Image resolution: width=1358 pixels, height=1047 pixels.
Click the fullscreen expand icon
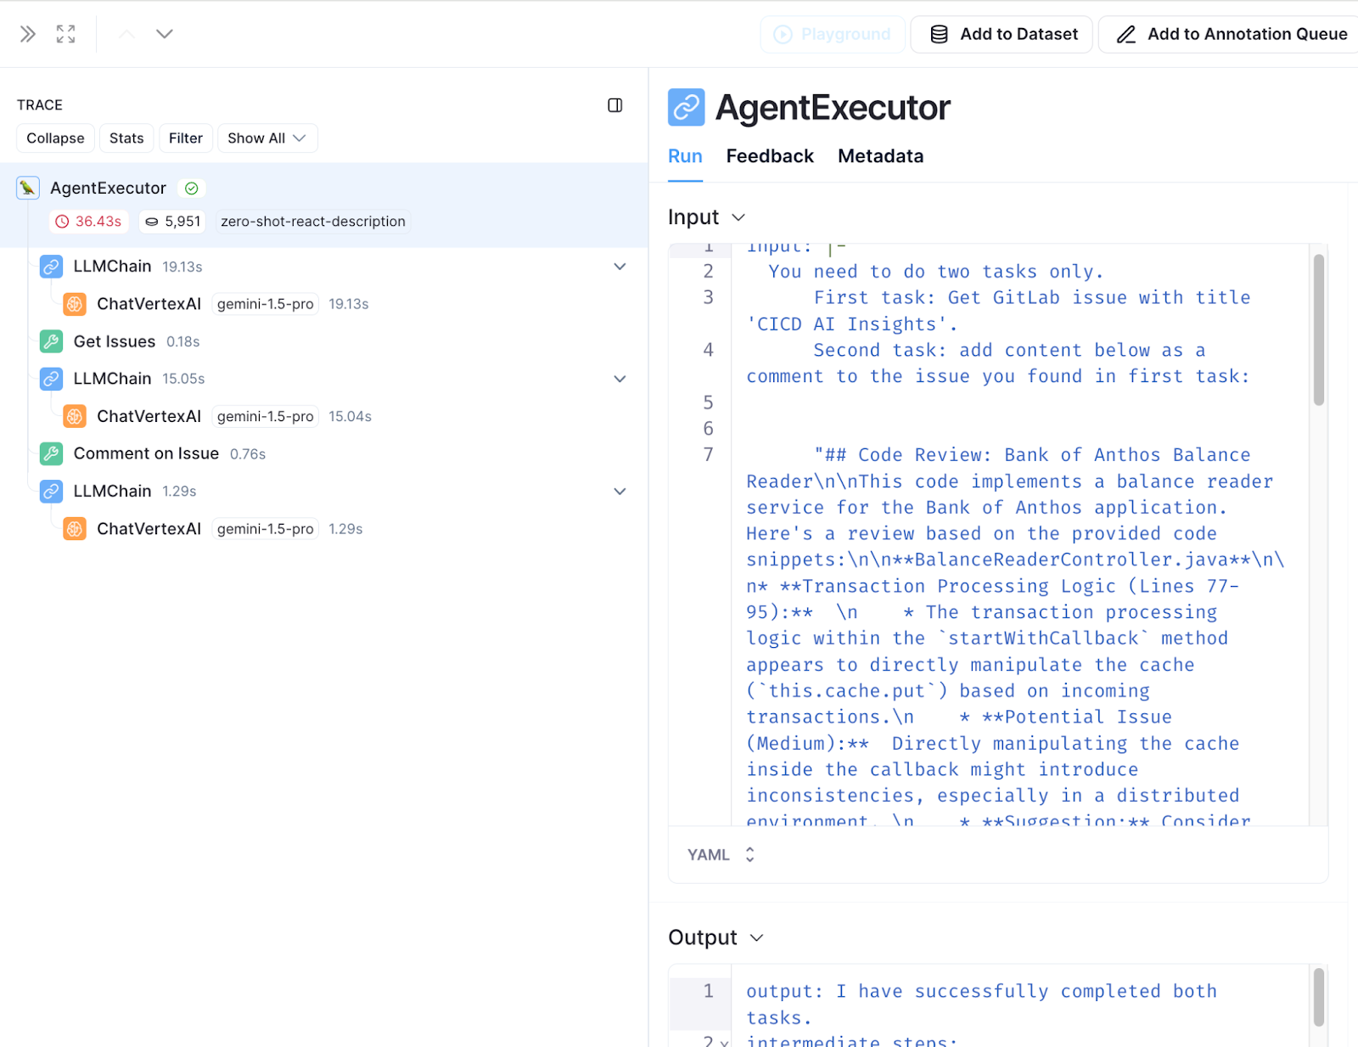[x=65, y=34]
